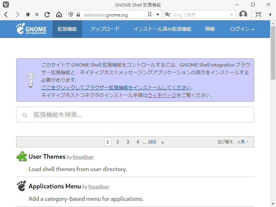Open the Vivaldi menu icon
The width and height of the screenshot is (276, 207).
coord(6,4)
